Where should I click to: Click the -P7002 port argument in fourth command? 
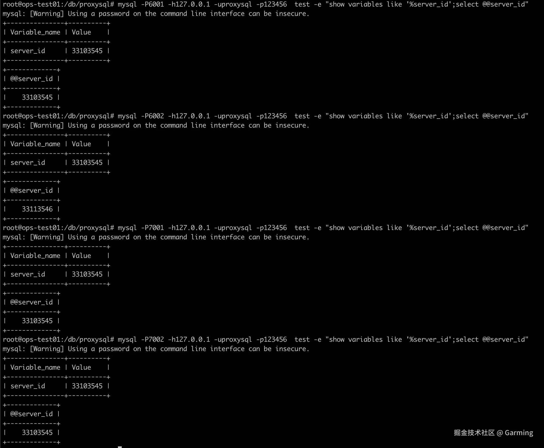pos(152,340)
